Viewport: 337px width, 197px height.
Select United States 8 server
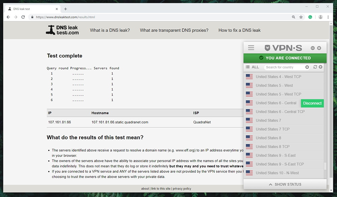click(x=284, y=138)
